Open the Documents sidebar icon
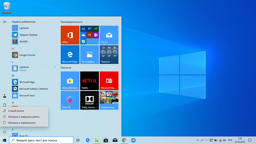 pyautogui.click(x=4, y=105)
